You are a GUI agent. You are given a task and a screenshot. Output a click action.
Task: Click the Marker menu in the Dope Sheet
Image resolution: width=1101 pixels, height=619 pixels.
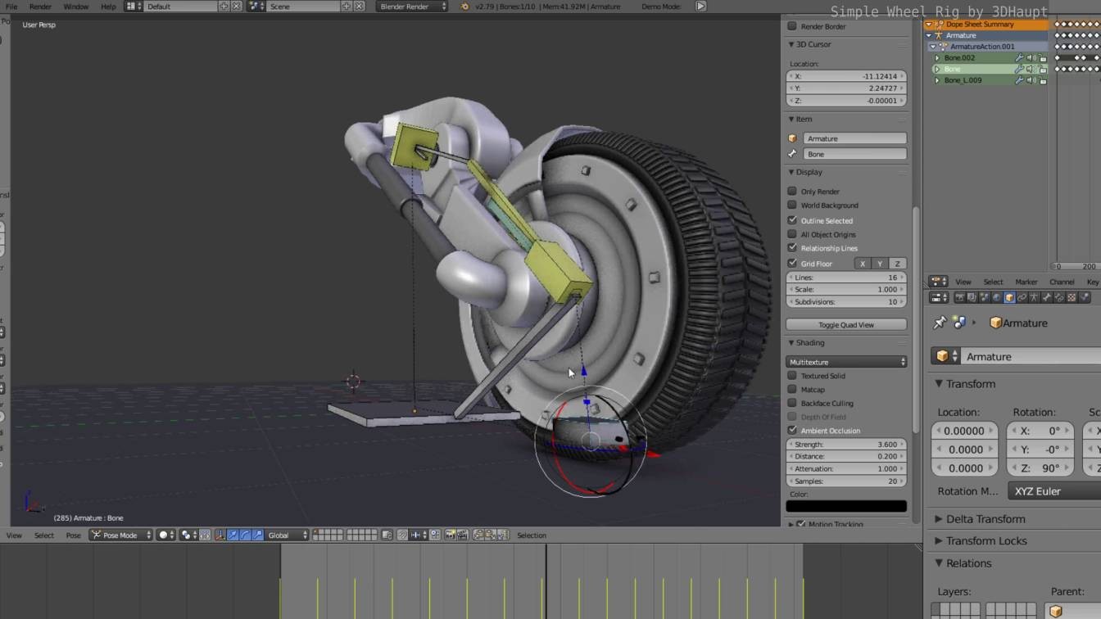tap(1026, 282)
